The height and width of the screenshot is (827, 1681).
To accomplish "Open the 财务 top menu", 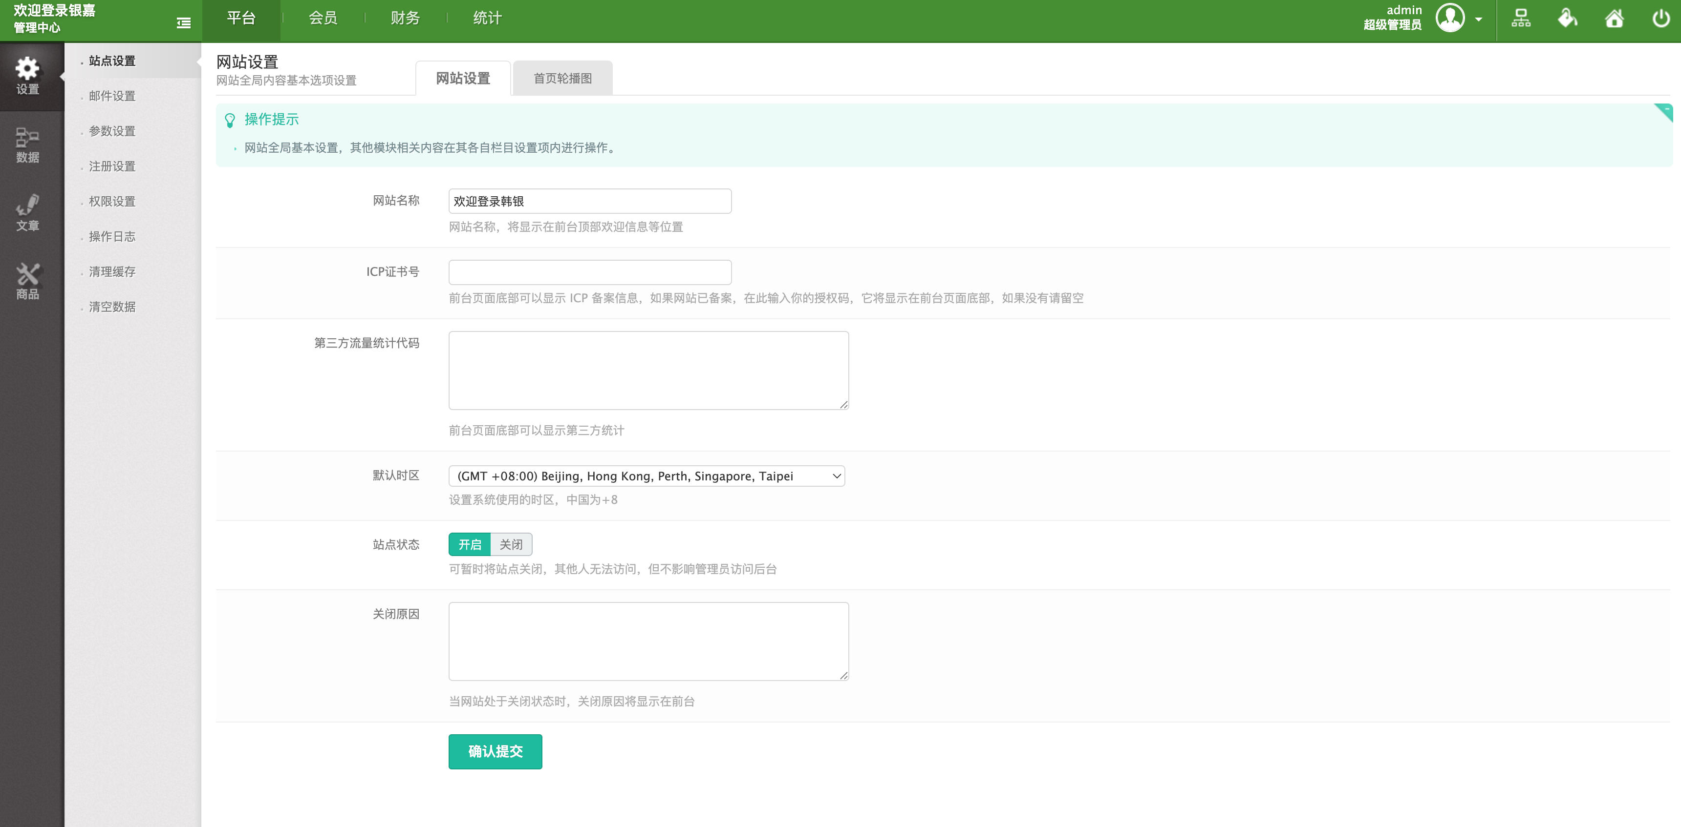I will (x=405, y=18).
